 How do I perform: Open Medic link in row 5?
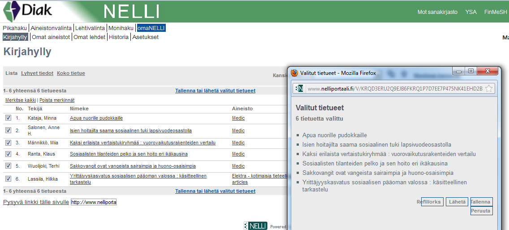(x=238, y=166)
